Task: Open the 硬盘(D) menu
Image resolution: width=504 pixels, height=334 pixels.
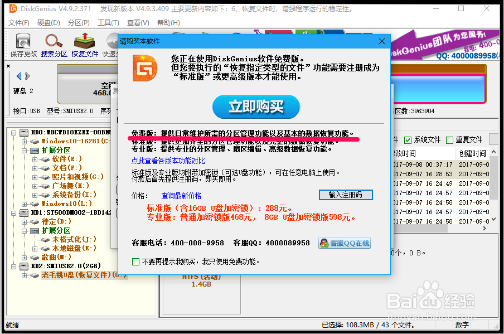Action: (49, 23)
